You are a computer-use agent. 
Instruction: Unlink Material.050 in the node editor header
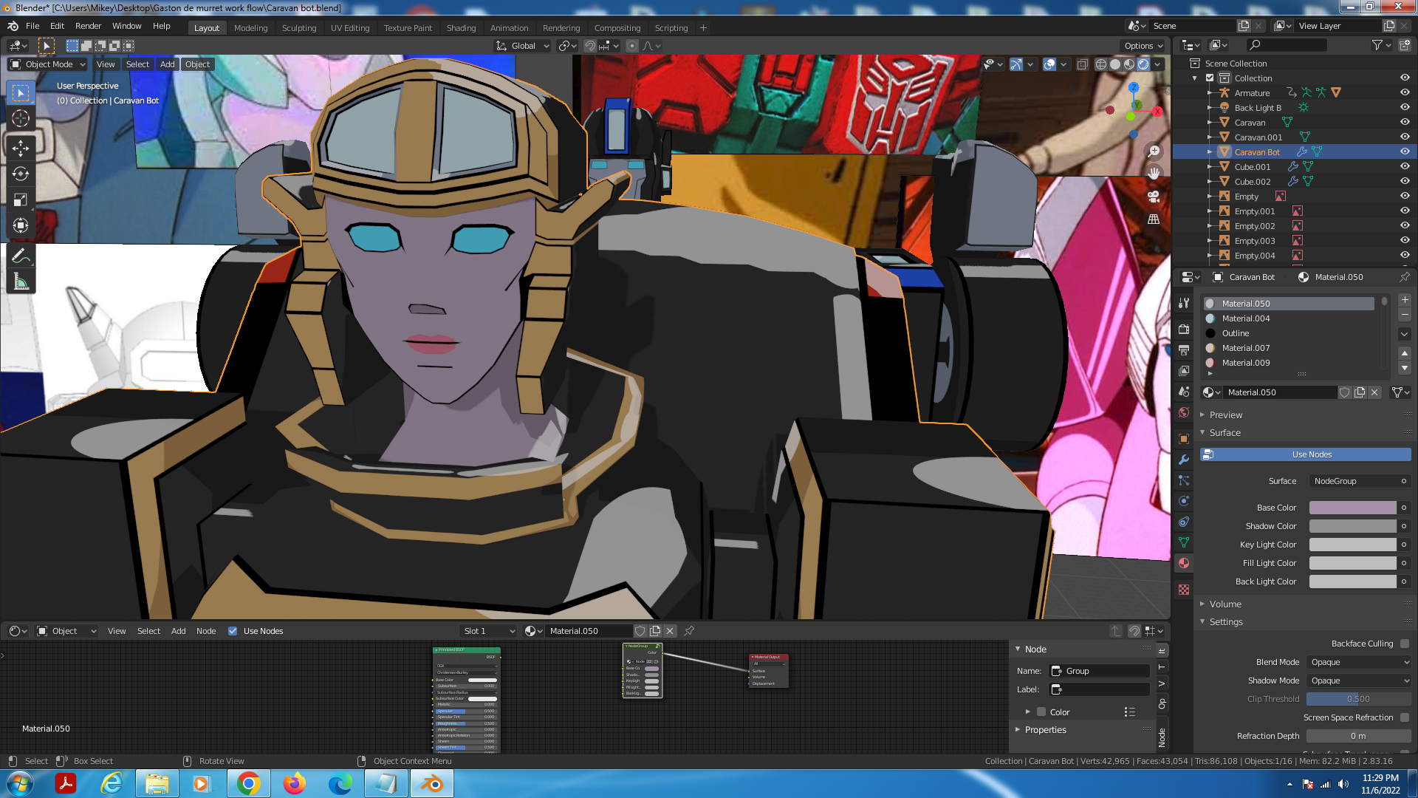pos(670,631)
